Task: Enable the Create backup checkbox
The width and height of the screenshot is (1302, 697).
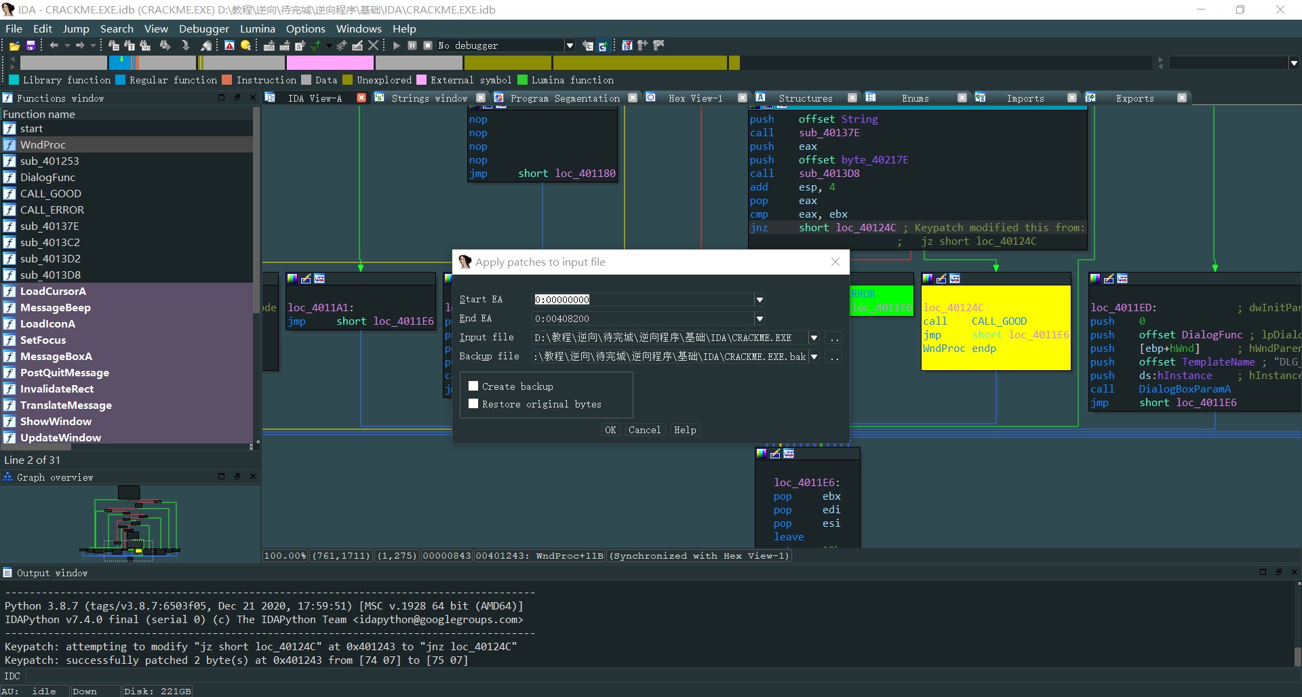Action: point(473,386)
